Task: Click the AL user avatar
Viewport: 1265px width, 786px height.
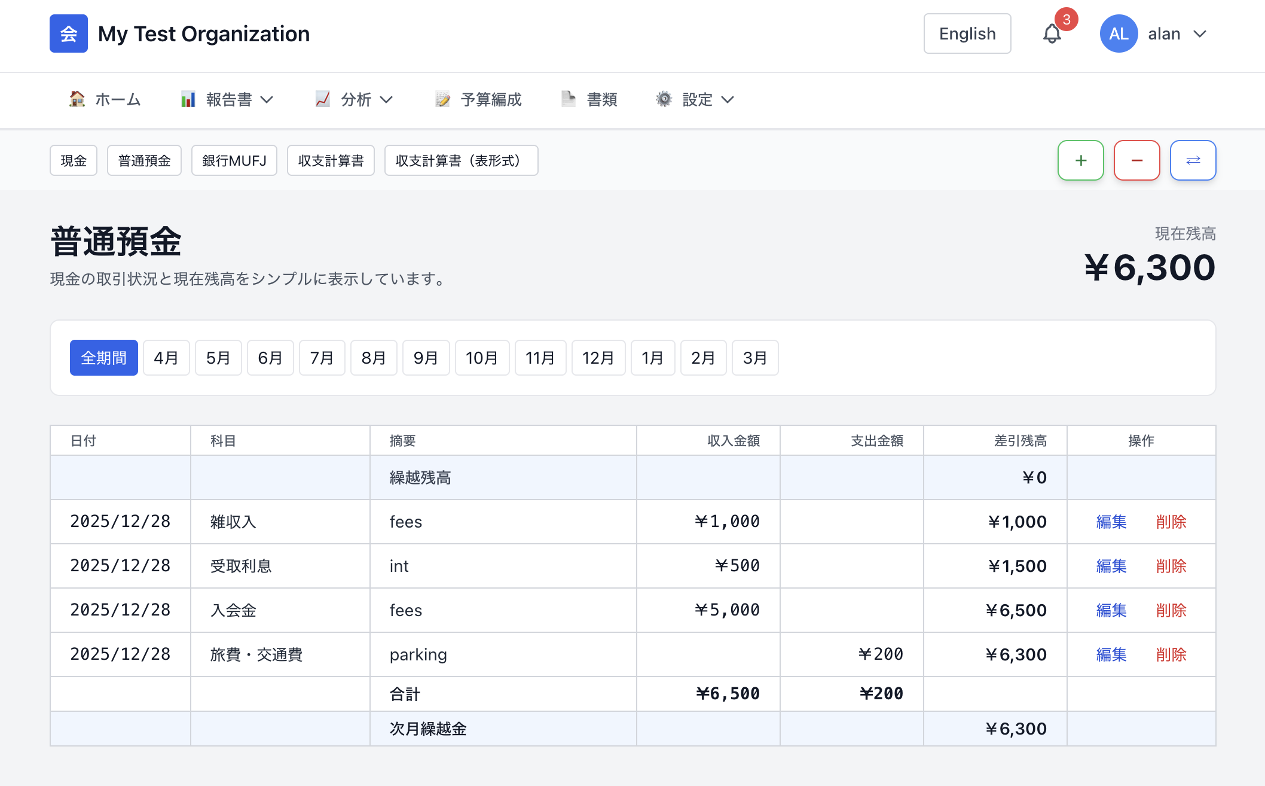Action: 1119,33
